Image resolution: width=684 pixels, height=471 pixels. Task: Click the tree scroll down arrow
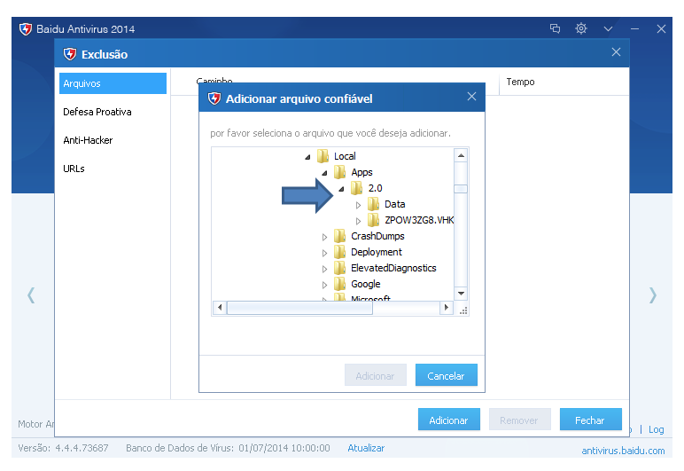coord(461,294)
